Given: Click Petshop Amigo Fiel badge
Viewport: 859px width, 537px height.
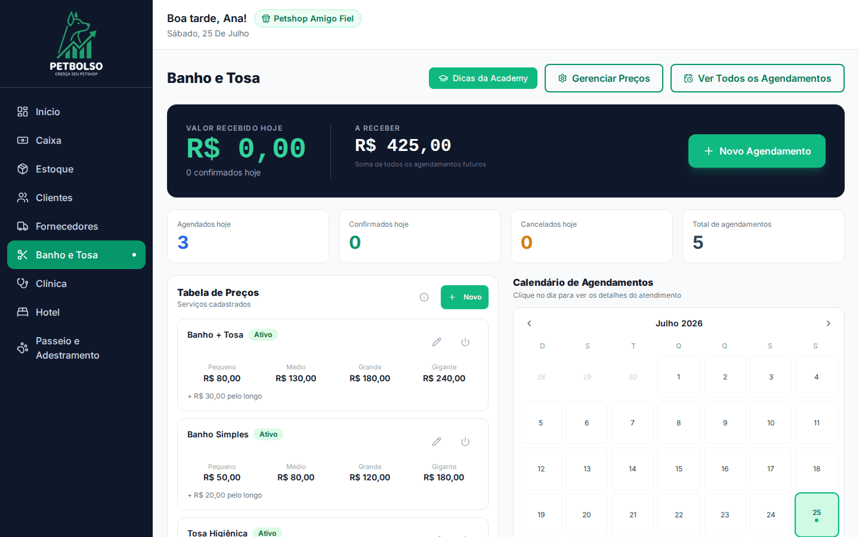Looking at the screenshot, I should pyautogui.click(x=308, y=18).
